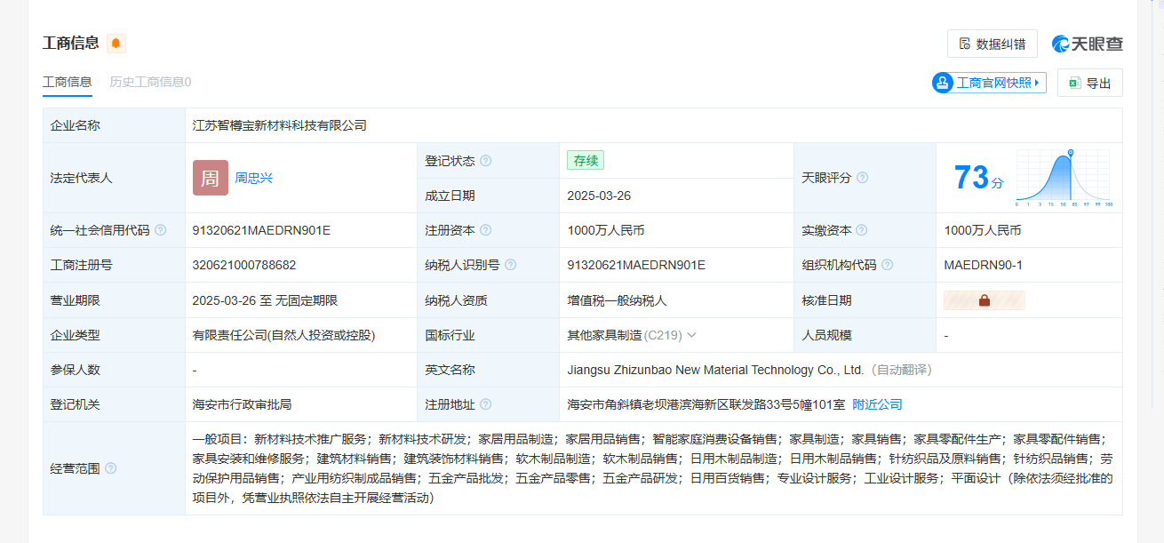
Task: Click help icon next to 天眼评分
Action: (862, 178)
